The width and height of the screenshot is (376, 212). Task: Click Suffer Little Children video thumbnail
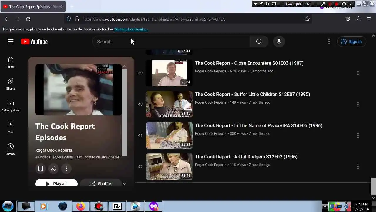(169, 104)
